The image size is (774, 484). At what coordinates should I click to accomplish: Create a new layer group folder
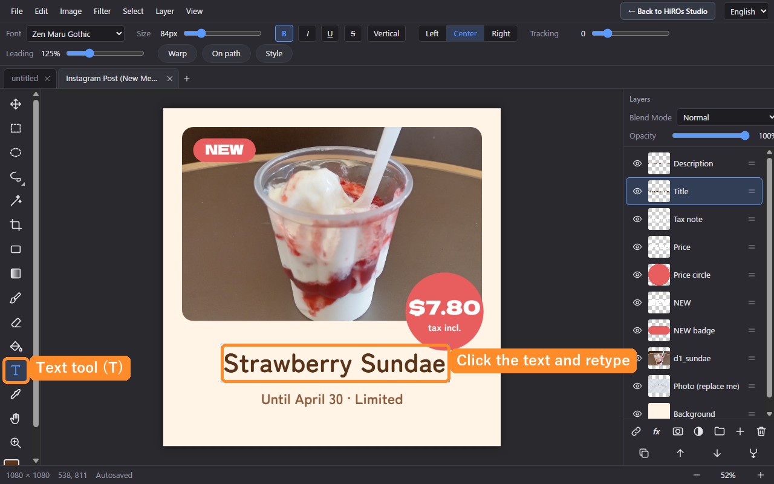point(719,431)
